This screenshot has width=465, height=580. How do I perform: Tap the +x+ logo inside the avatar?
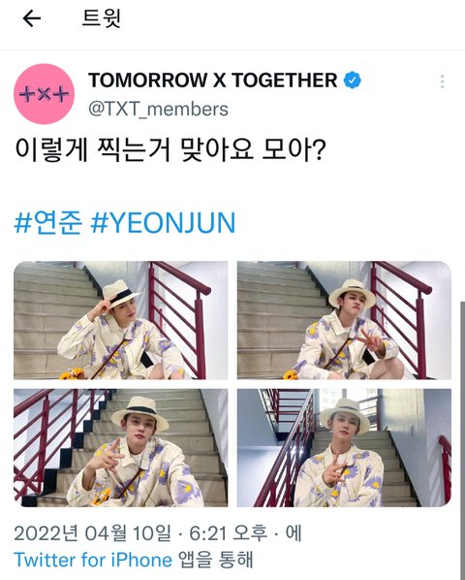coord(44,94)
